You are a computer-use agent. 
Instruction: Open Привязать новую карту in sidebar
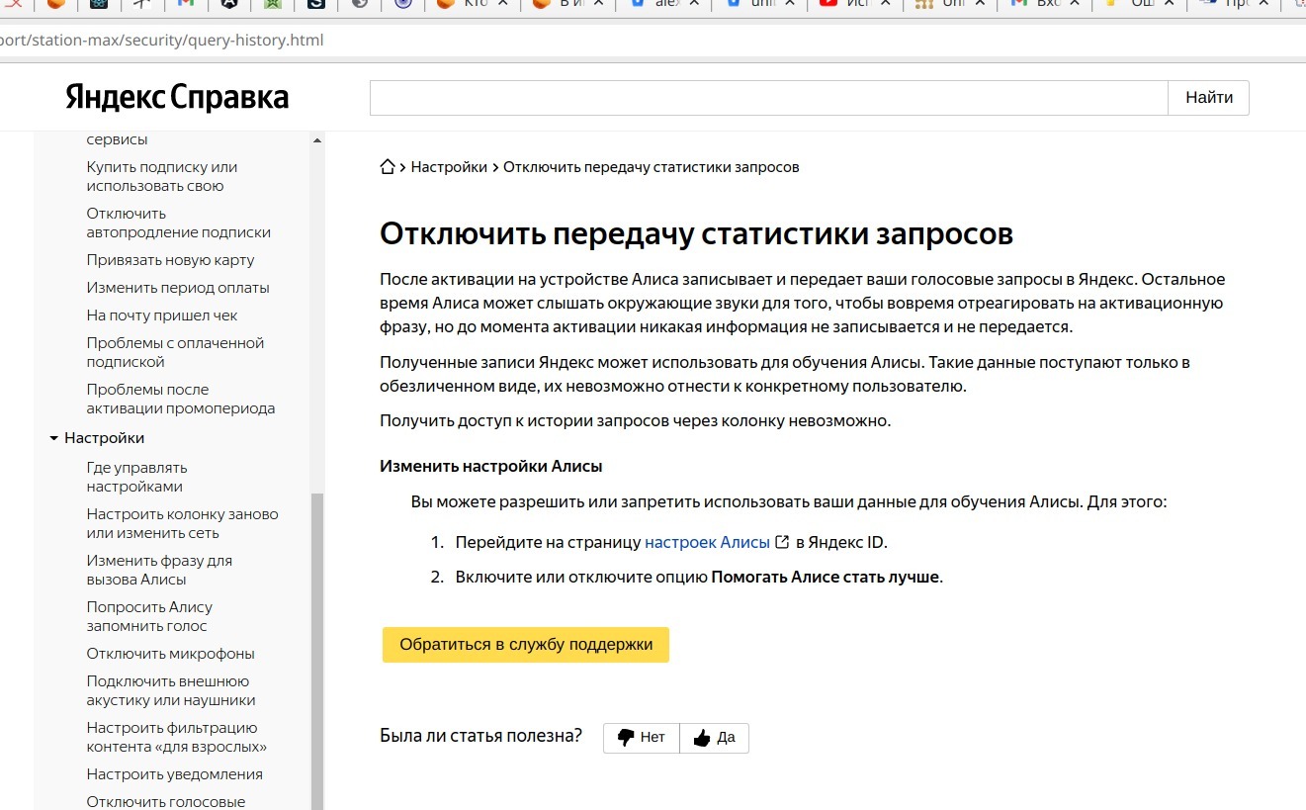coord(170,260)
